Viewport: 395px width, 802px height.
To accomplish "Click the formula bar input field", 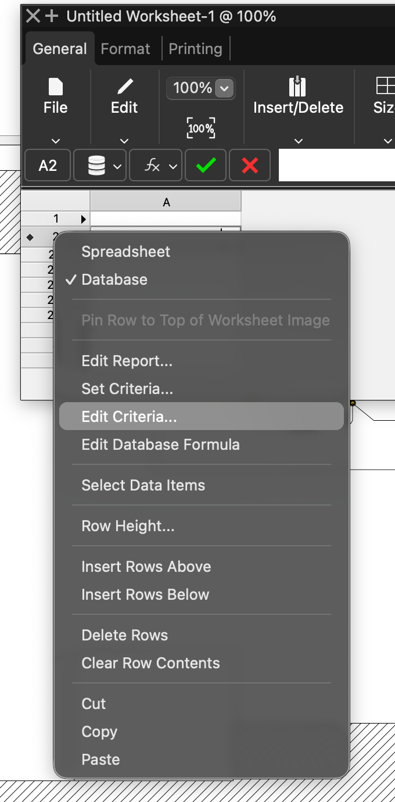I will (x=336, y=166).
